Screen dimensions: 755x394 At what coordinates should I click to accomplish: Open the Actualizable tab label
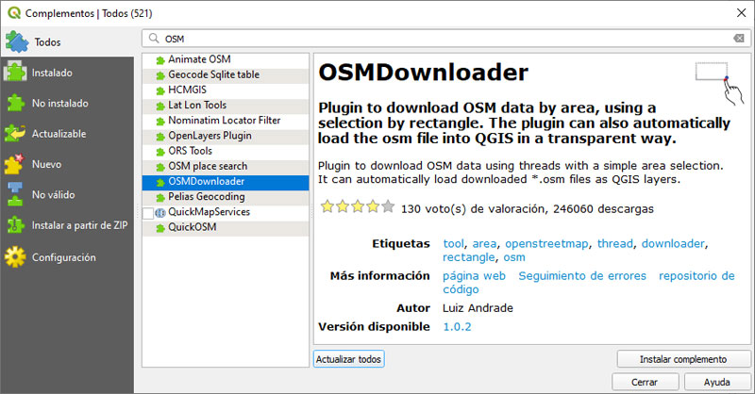pyautogui.click(x=59, y=134)
